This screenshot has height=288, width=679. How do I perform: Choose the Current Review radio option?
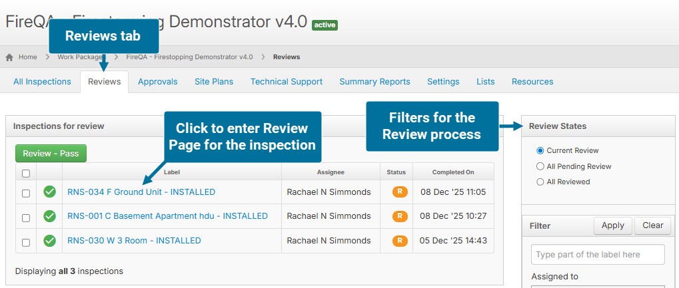tap(540, 150)
